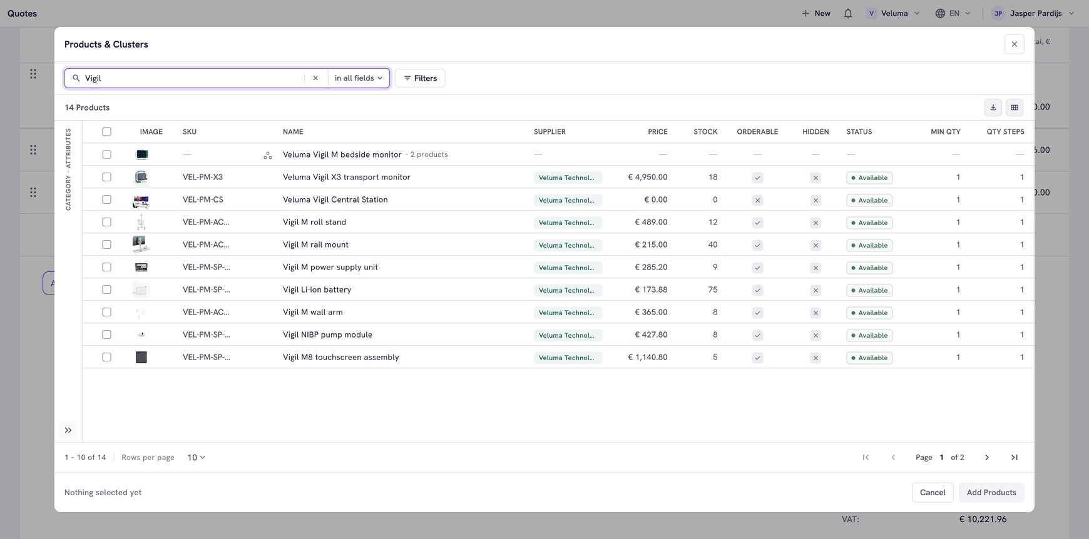The width and height of the screenshot is (1089, 539).
Task: Check the Vigil M8 touchscreen assembly row
Action: coord(106,357)
